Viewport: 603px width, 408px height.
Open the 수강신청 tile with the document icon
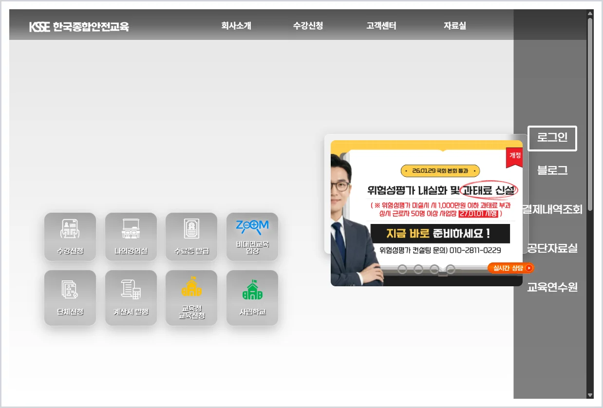(70, 237)
